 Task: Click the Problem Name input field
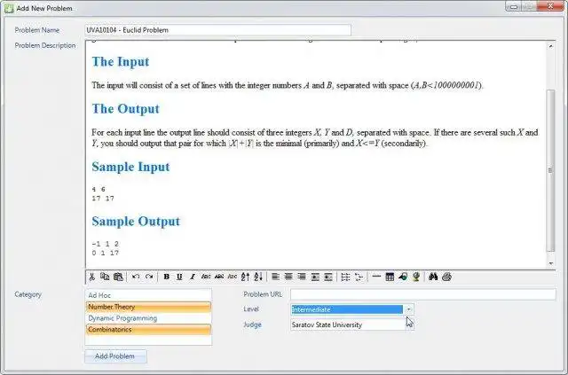point(217,30)
